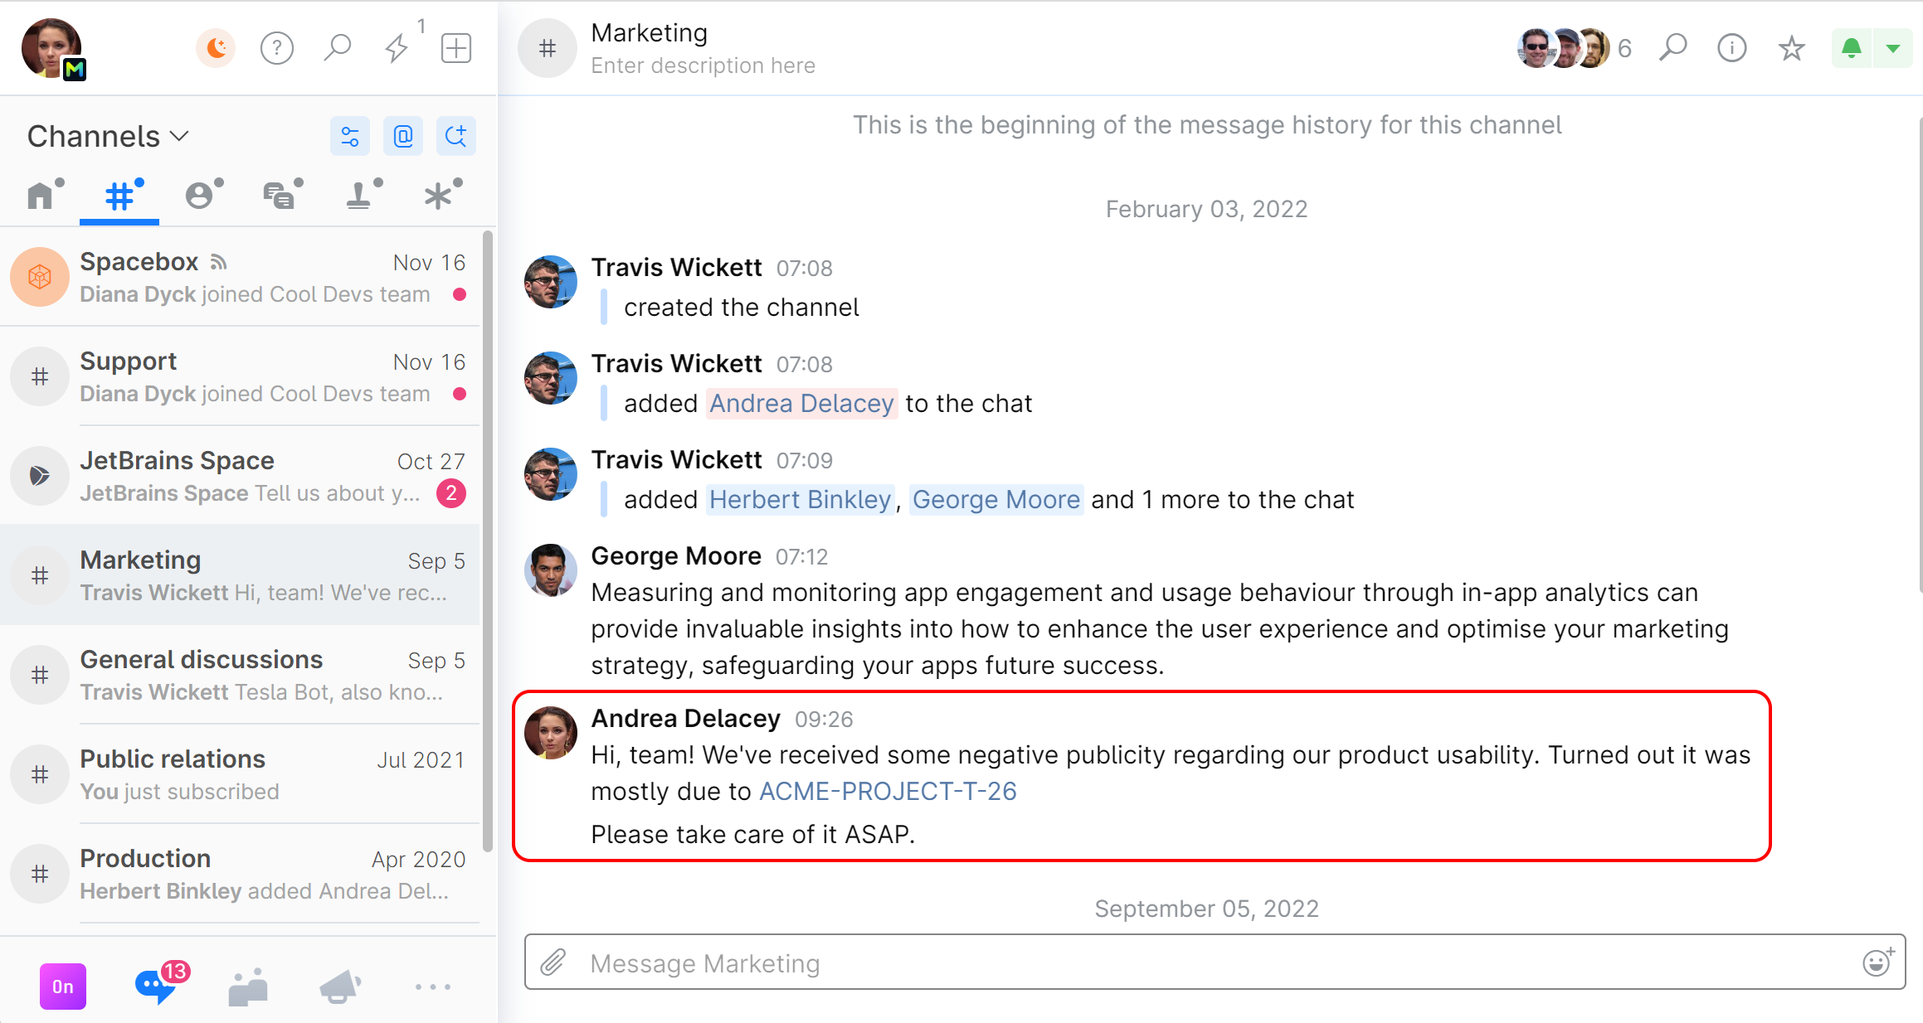1923x1023 pixels.
Task: Open the help question mark icon
Action: (276, 48)
